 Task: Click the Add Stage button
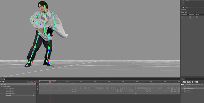(x=20, y=95)
